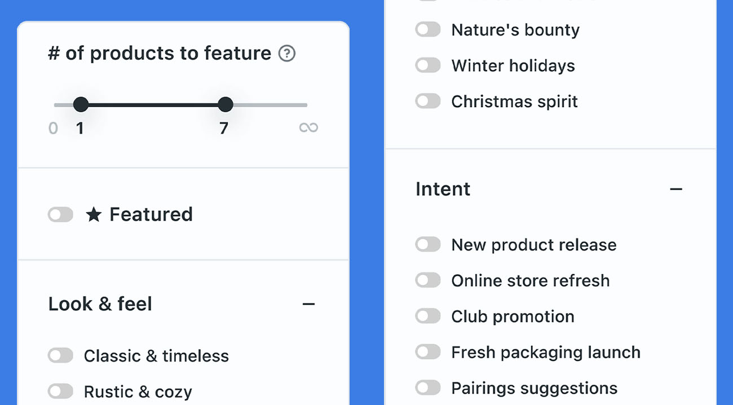Enable Pairings suggestions

(x=428, y=388)
